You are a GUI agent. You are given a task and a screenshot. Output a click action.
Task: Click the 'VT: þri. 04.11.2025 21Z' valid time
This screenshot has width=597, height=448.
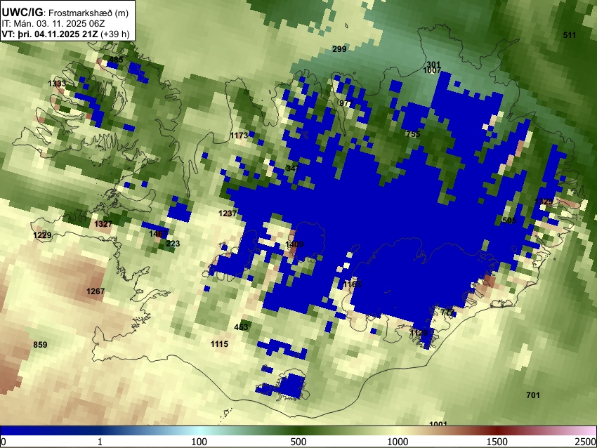pos(49,34)
